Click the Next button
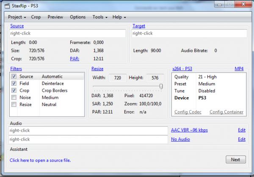 (235, 159)
